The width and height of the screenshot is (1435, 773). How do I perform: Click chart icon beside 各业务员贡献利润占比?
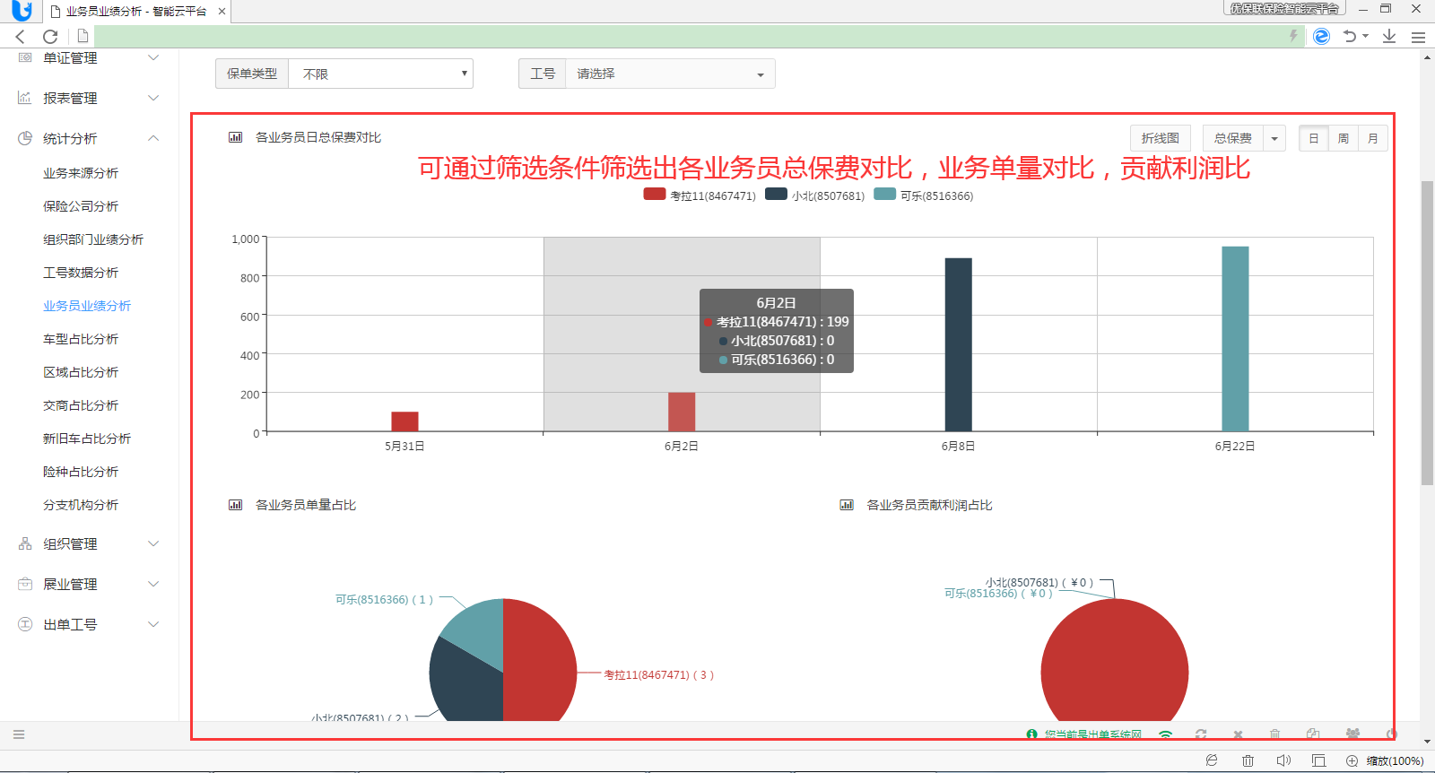847,505
